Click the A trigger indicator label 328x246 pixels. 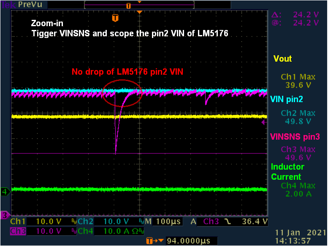click(x=193, y=222)
